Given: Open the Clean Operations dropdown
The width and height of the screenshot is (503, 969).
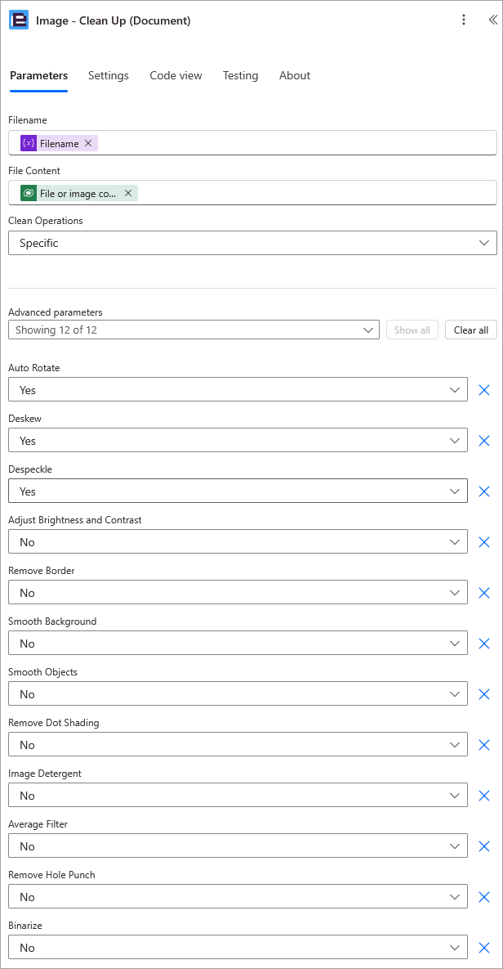Looking at the screenshot, I should pos(252,243).
